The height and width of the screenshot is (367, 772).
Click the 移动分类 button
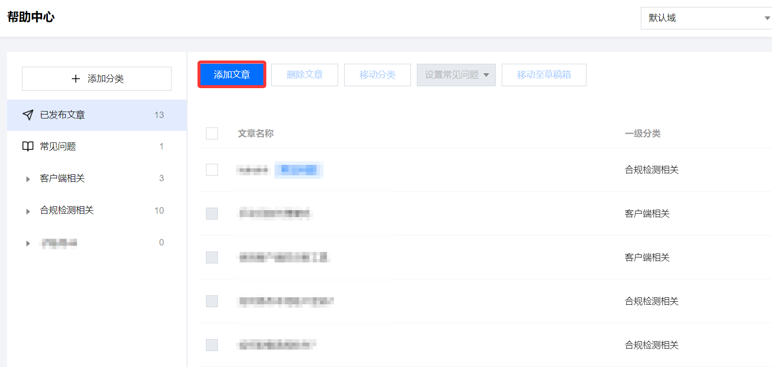click(x=378, y=75)
